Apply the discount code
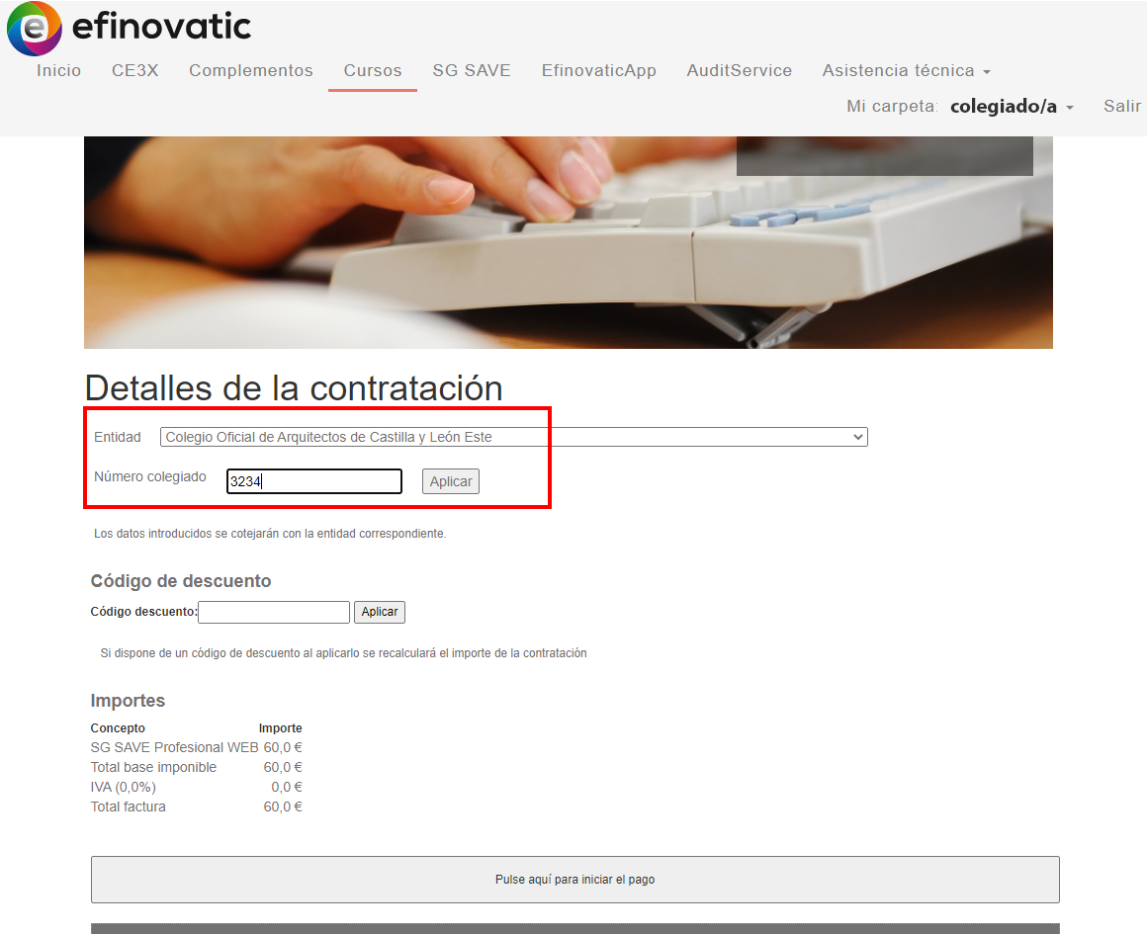This screenshot has height=934, width=1147. [x=379, y=612]
